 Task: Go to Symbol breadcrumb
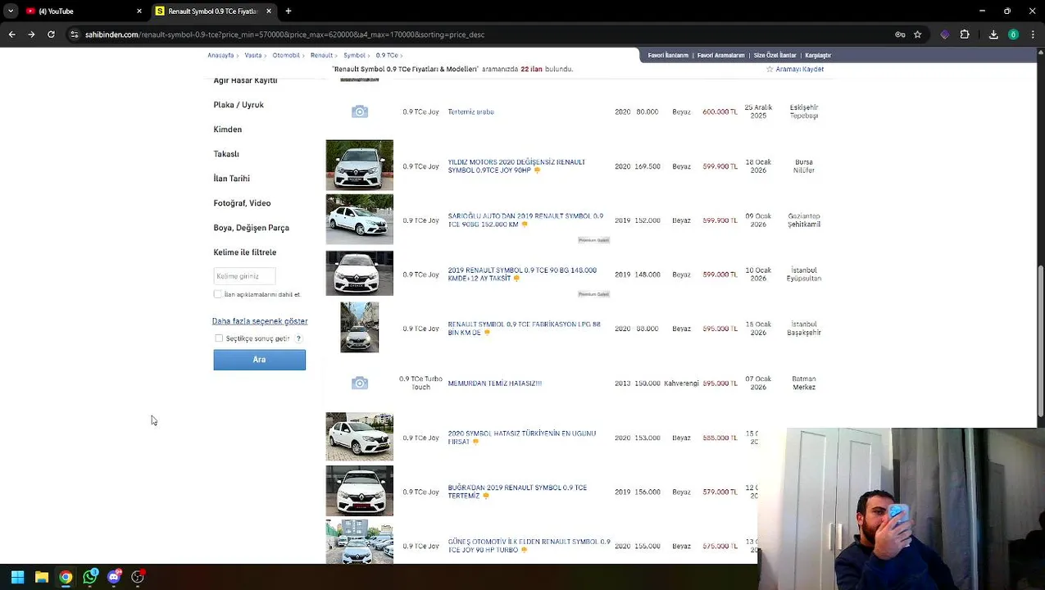point(354,55)
